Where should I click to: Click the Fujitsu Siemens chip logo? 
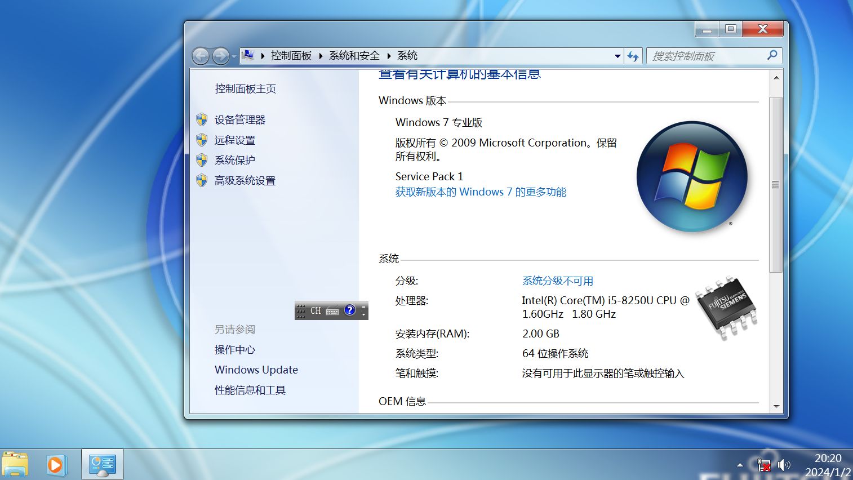(726, 307)
